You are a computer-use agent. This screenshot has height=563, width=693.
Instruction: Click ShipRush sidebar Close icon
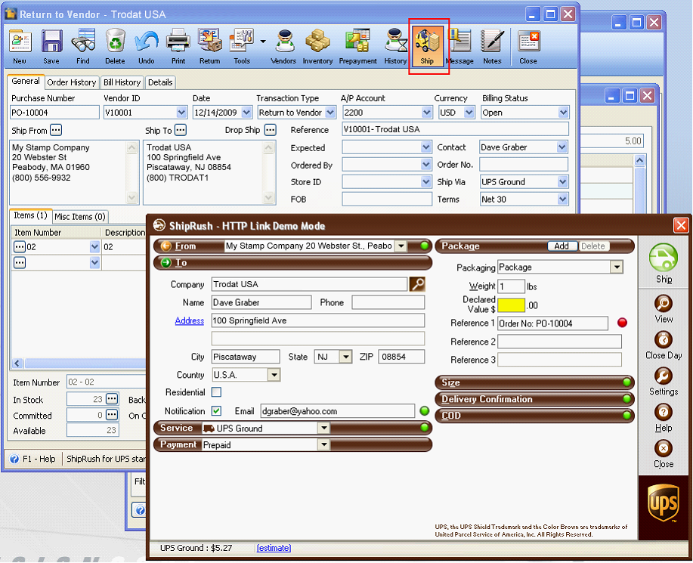click(664, 454)
